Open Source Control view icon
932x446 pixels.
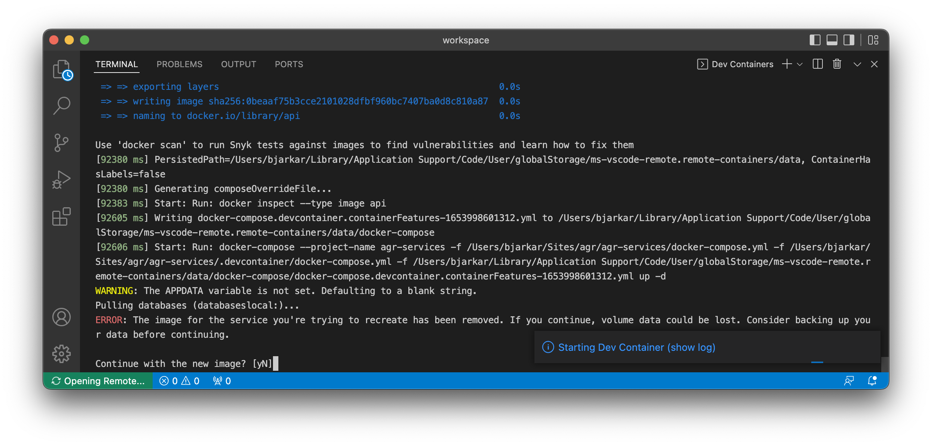click(62, 143)
